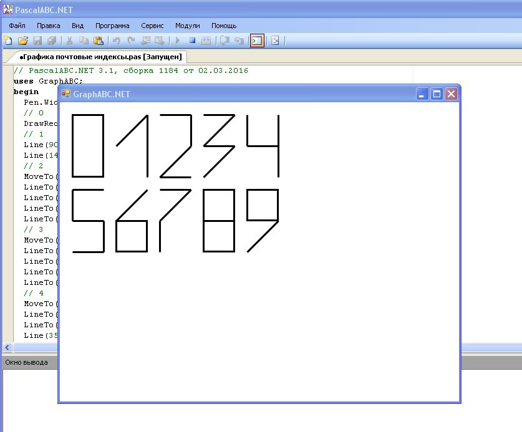This screenshot has height=432, width=522.
Task: Click the rightmost toolbar icon after output toggle
Action: pos(275,41)
